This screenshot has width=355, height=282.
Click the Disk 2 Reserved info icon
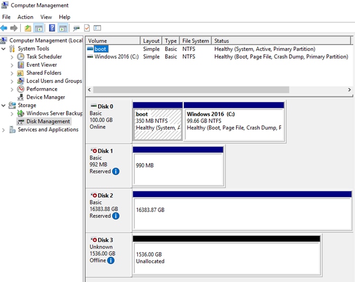[x=115, y=216]
